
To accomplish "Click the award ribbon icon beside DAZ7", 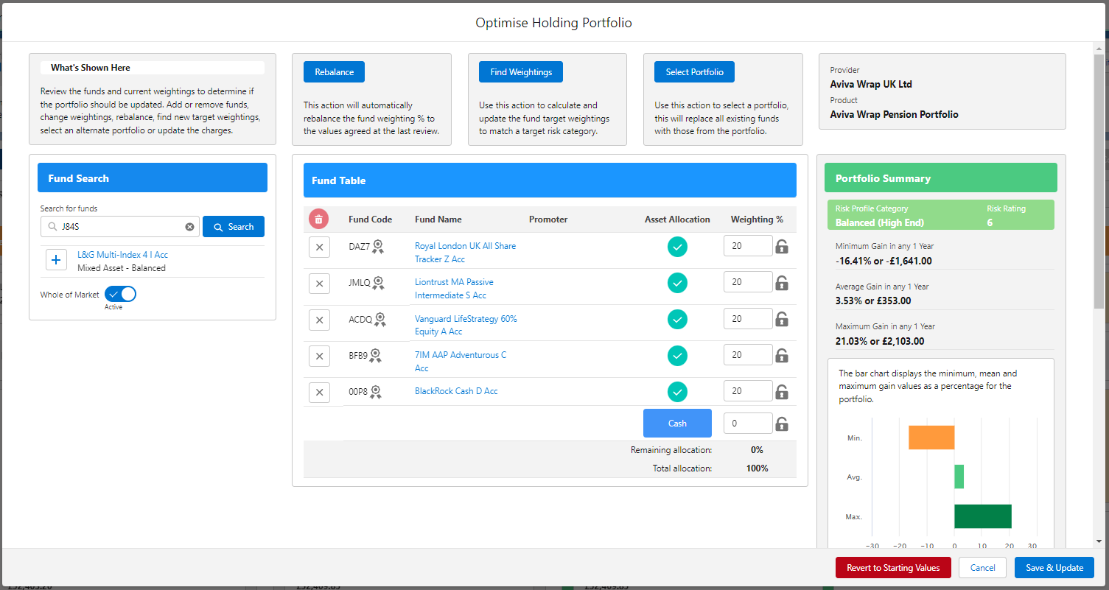I will [378, 247].
